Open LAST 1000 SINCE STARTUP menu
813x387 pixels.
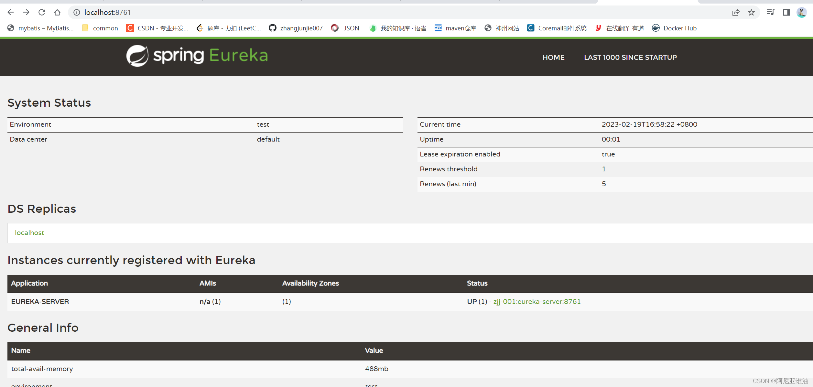click(630, 57)
